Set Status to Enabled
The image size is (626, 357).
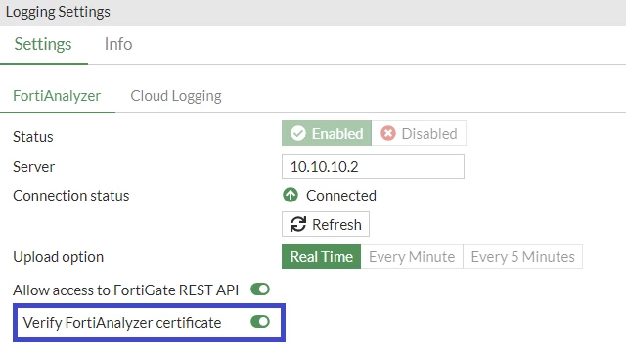point(327,133)
